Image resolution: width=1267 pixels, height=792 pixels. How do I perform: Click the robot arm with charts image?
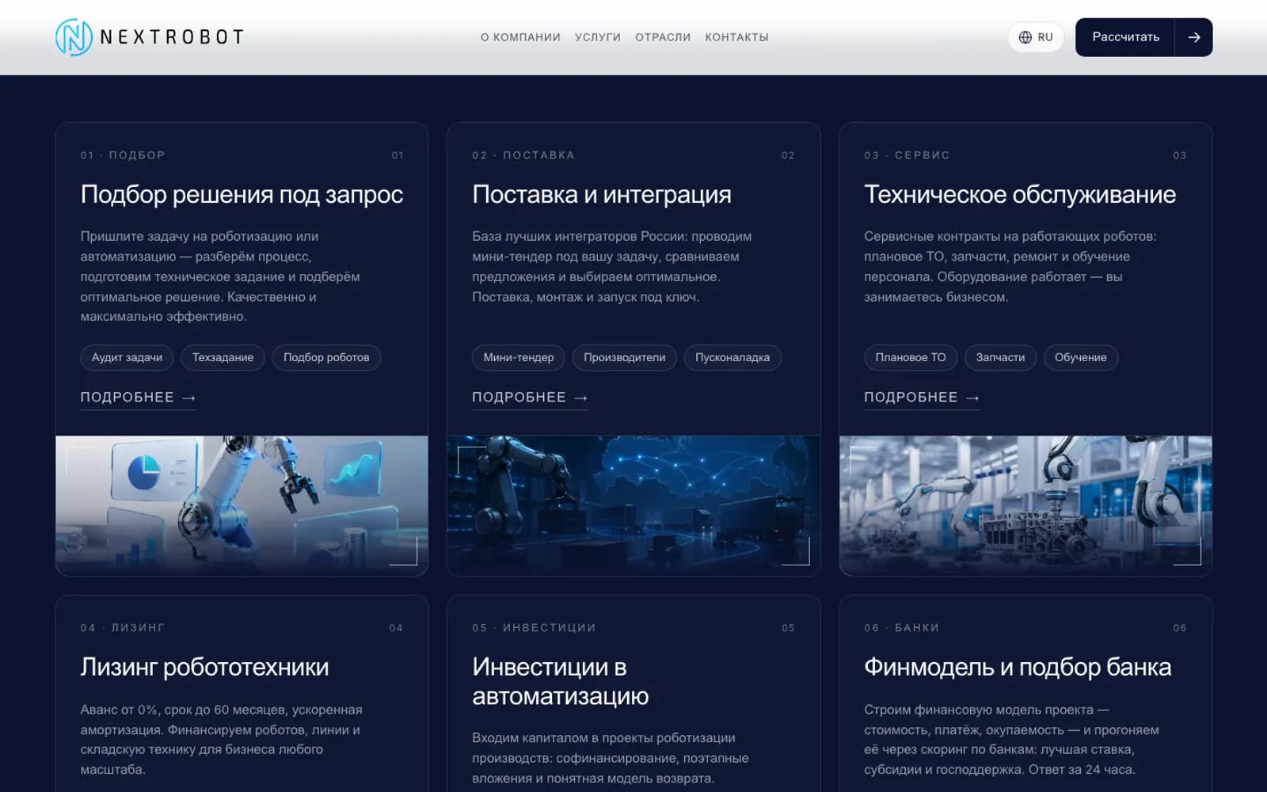(x=242, y=505)
